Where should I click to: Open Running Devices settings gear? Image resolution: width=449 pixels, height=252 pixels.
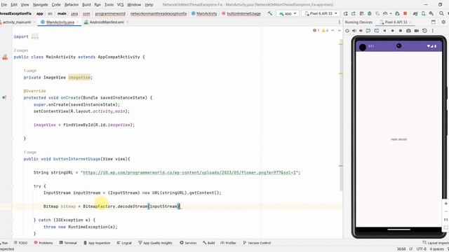pyautogui.click(x=443, y=22)
